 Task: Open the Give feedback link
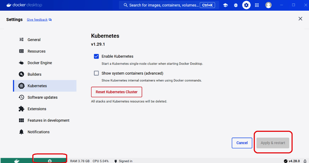[39, 20]
